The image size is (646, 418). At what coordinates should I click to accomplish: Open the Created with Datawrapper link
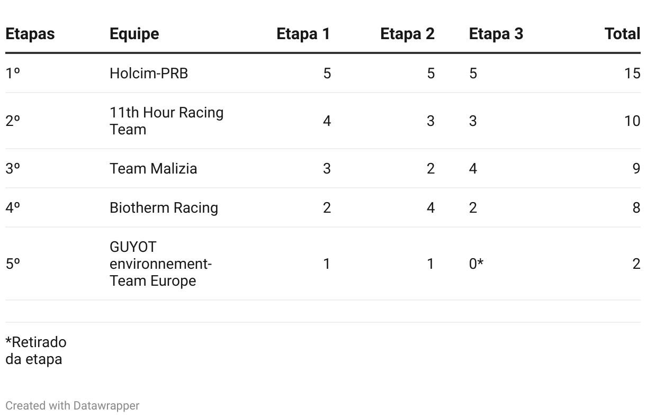[73, 406]
